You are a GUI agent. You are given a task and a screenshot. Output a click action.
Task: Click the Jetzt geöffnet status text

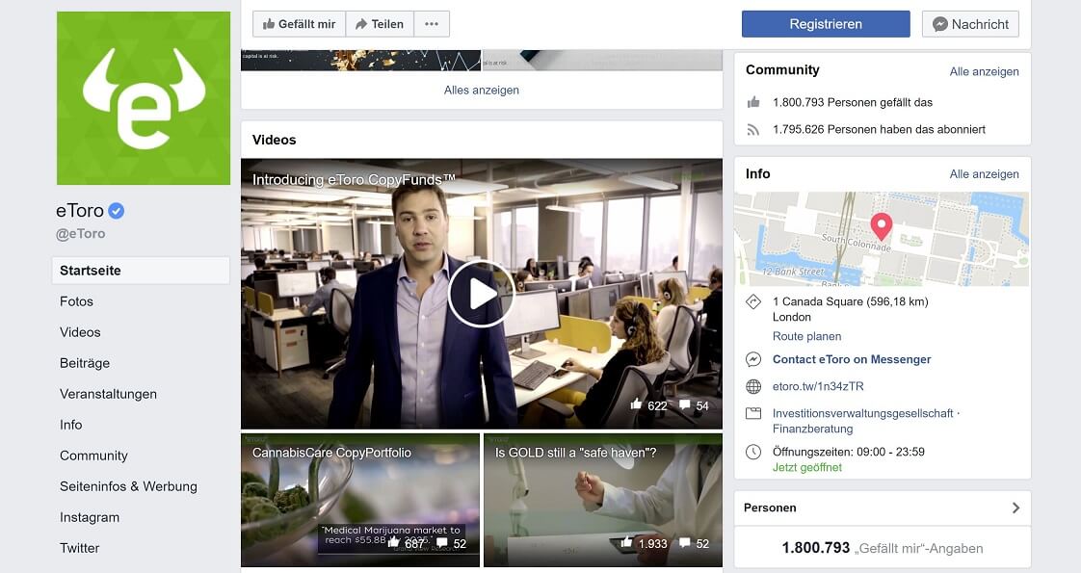pos(806,468)
